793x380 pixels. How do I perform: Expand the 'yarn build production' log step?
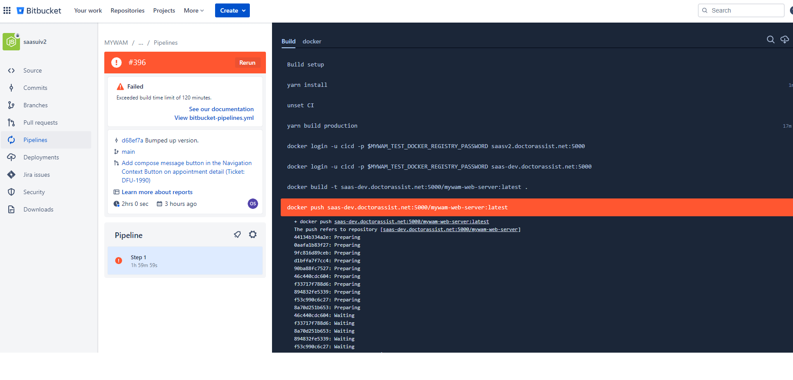(x=537, y=126)
